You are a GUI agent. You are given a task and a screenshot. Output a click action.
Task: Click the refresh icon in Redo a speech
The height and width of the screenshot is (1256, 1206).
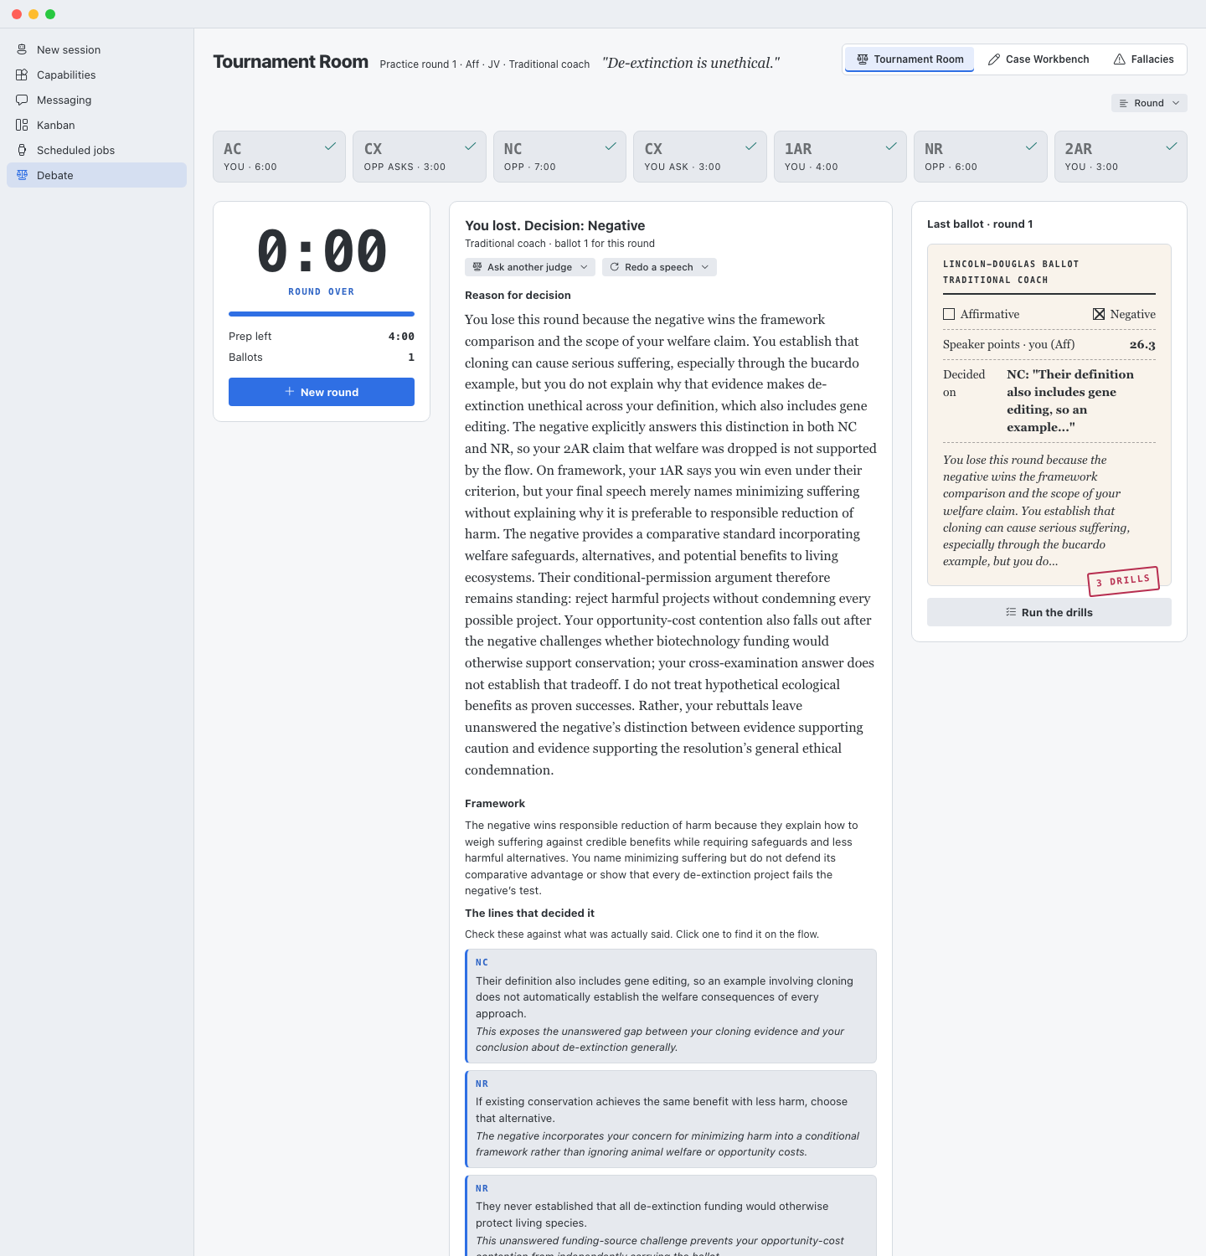point(615,267)
